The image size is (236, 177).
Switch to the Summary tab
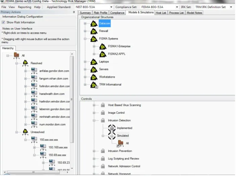(85, 13)
